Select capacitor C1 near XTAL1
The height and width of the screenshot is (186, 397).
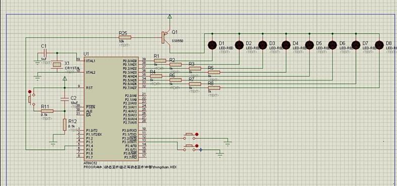coord(45,53)
